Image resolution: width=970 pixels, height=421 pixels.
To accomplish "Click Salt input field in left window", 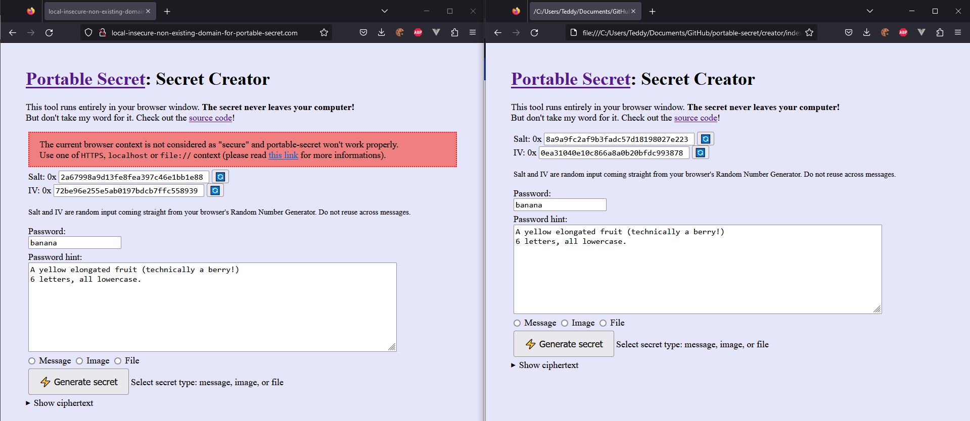I will point(133,177).
